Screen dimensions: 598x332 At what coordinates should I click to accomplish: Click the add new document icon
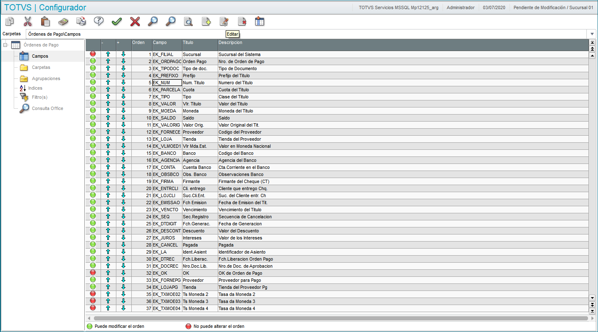click(x=206, y=21)
